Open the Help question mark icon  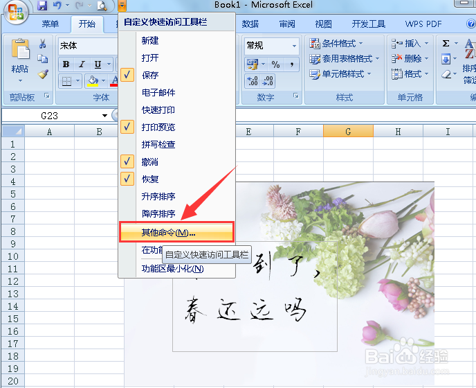470,24
